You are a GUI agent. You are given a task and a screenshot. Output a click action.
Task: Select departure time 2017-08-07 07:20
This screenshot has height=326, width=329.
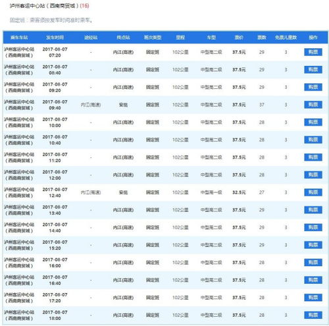click(x=55, y=52)
